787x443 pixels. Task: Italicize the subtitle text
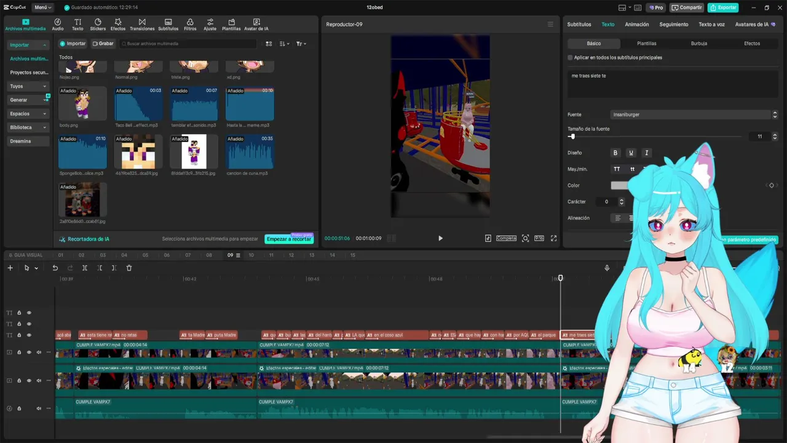pos(646,153)
